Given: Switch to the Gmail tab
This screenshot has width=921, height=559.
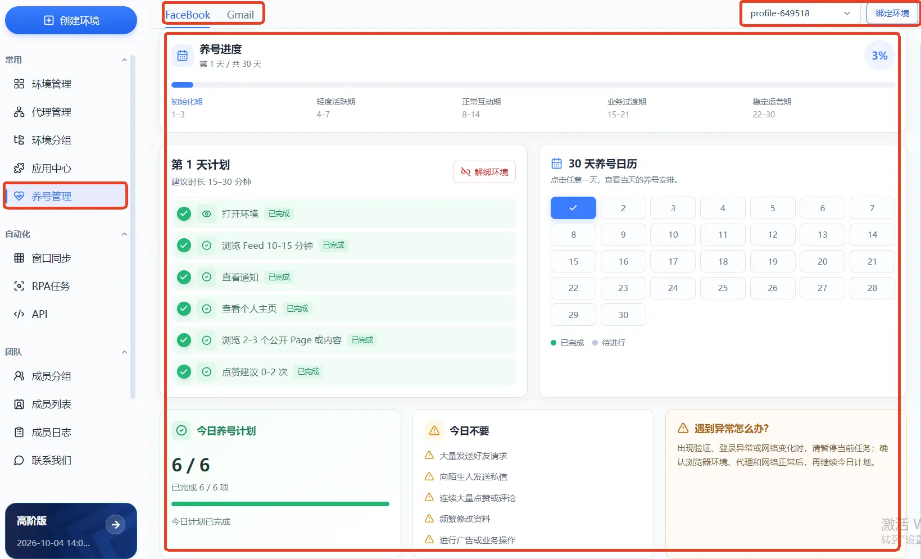Looking at the screenshot, I should point(241,15).
